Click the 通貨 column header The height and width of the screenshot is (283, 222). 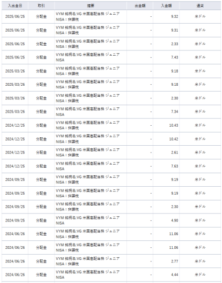pyautogui.click(x=200, y=6)
